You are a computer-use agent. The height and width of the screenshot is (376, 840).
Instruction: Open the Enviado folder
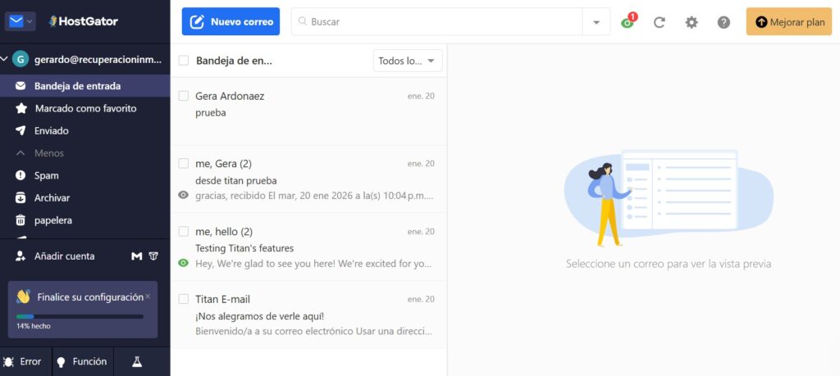pos(51,130)
